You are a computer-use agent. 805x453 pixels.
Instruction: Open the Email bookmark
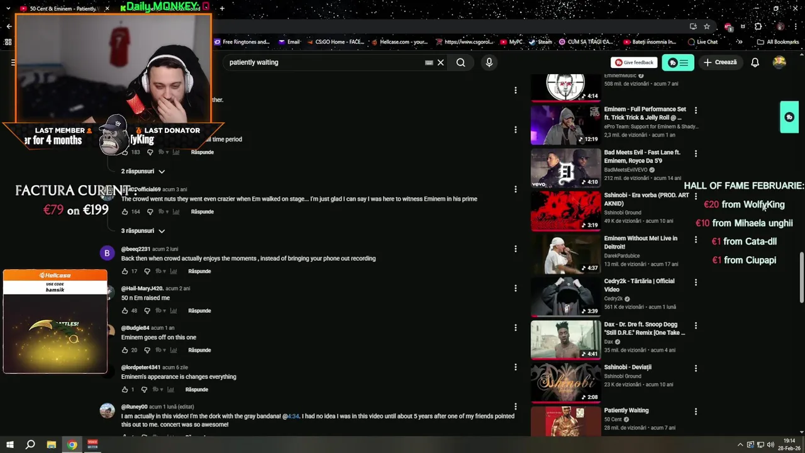[289, 42]
